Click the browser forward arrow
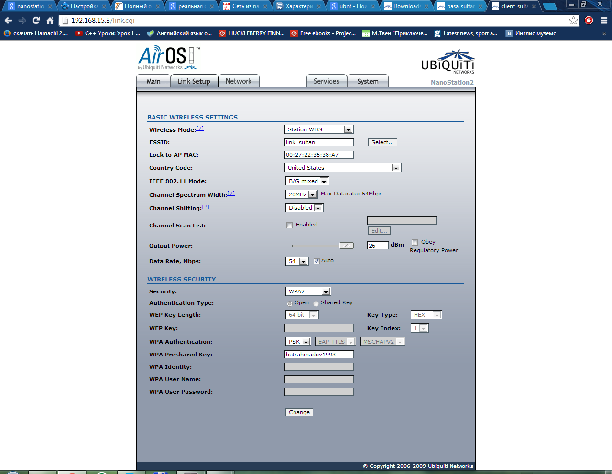The height and width of the screenshot is (474, 612). 22,21
